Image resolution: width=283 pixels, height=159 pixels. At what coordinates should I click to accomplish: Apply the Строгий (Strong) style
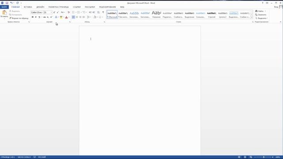211,15
